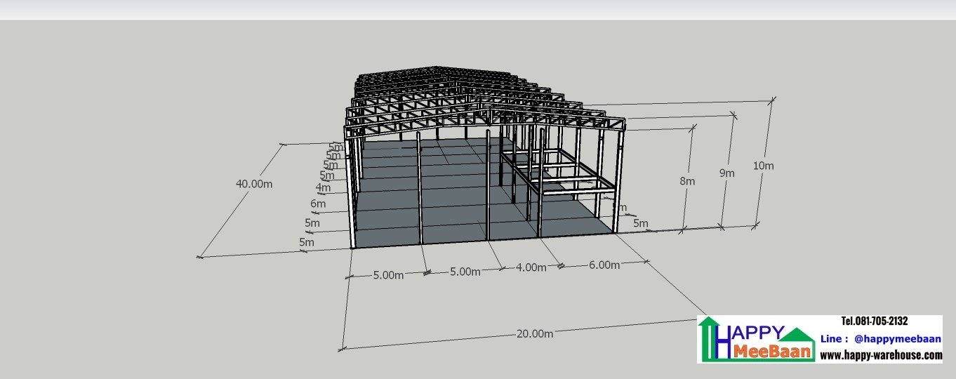Click the blue 'Line :' label
This screenshot has width=956, height=379.
pos(834,338)
